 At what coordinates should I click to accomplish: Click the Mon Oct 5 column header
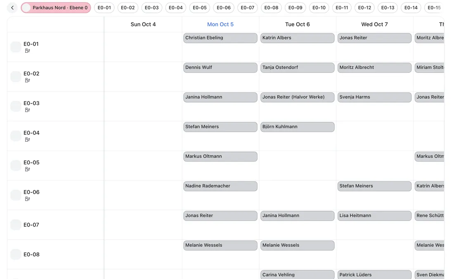coord(220,25)
